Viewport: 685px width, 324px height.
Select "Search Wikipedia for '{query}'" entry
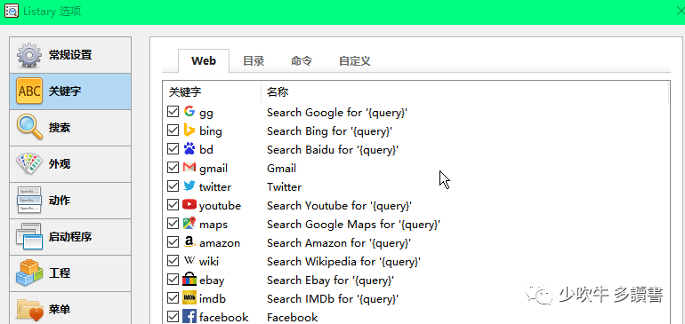coord(343,262)
